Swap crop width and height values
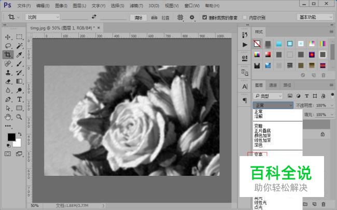 [x=94, y=17]
